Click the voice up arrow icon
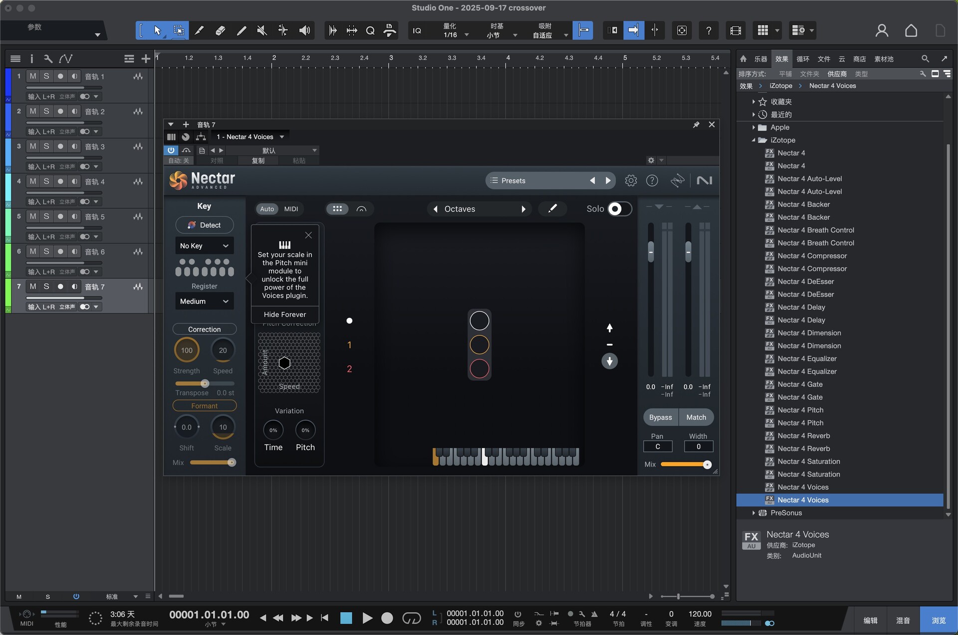Viewport: 958px width, 635px height. tap(609, 327)
